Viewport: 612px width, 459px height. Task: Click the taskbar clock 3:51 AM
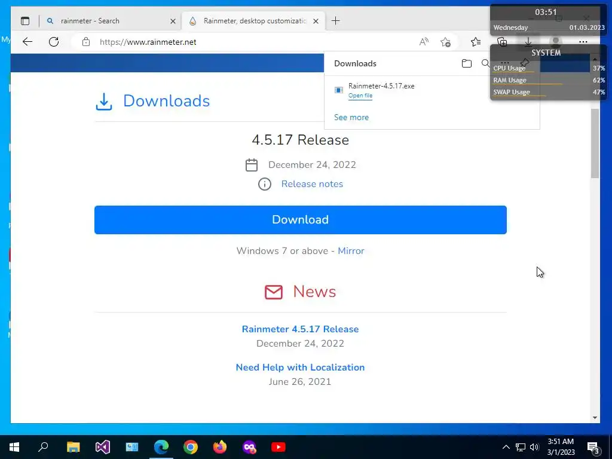coord(561,447)
